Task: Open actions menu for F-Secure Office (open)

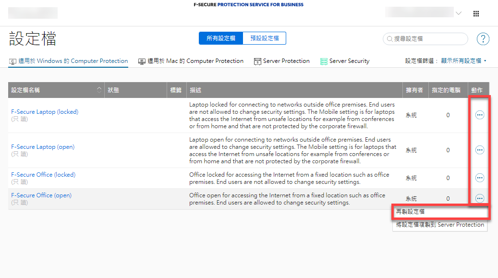Action: pyautogui.click(x=479, y=198)
